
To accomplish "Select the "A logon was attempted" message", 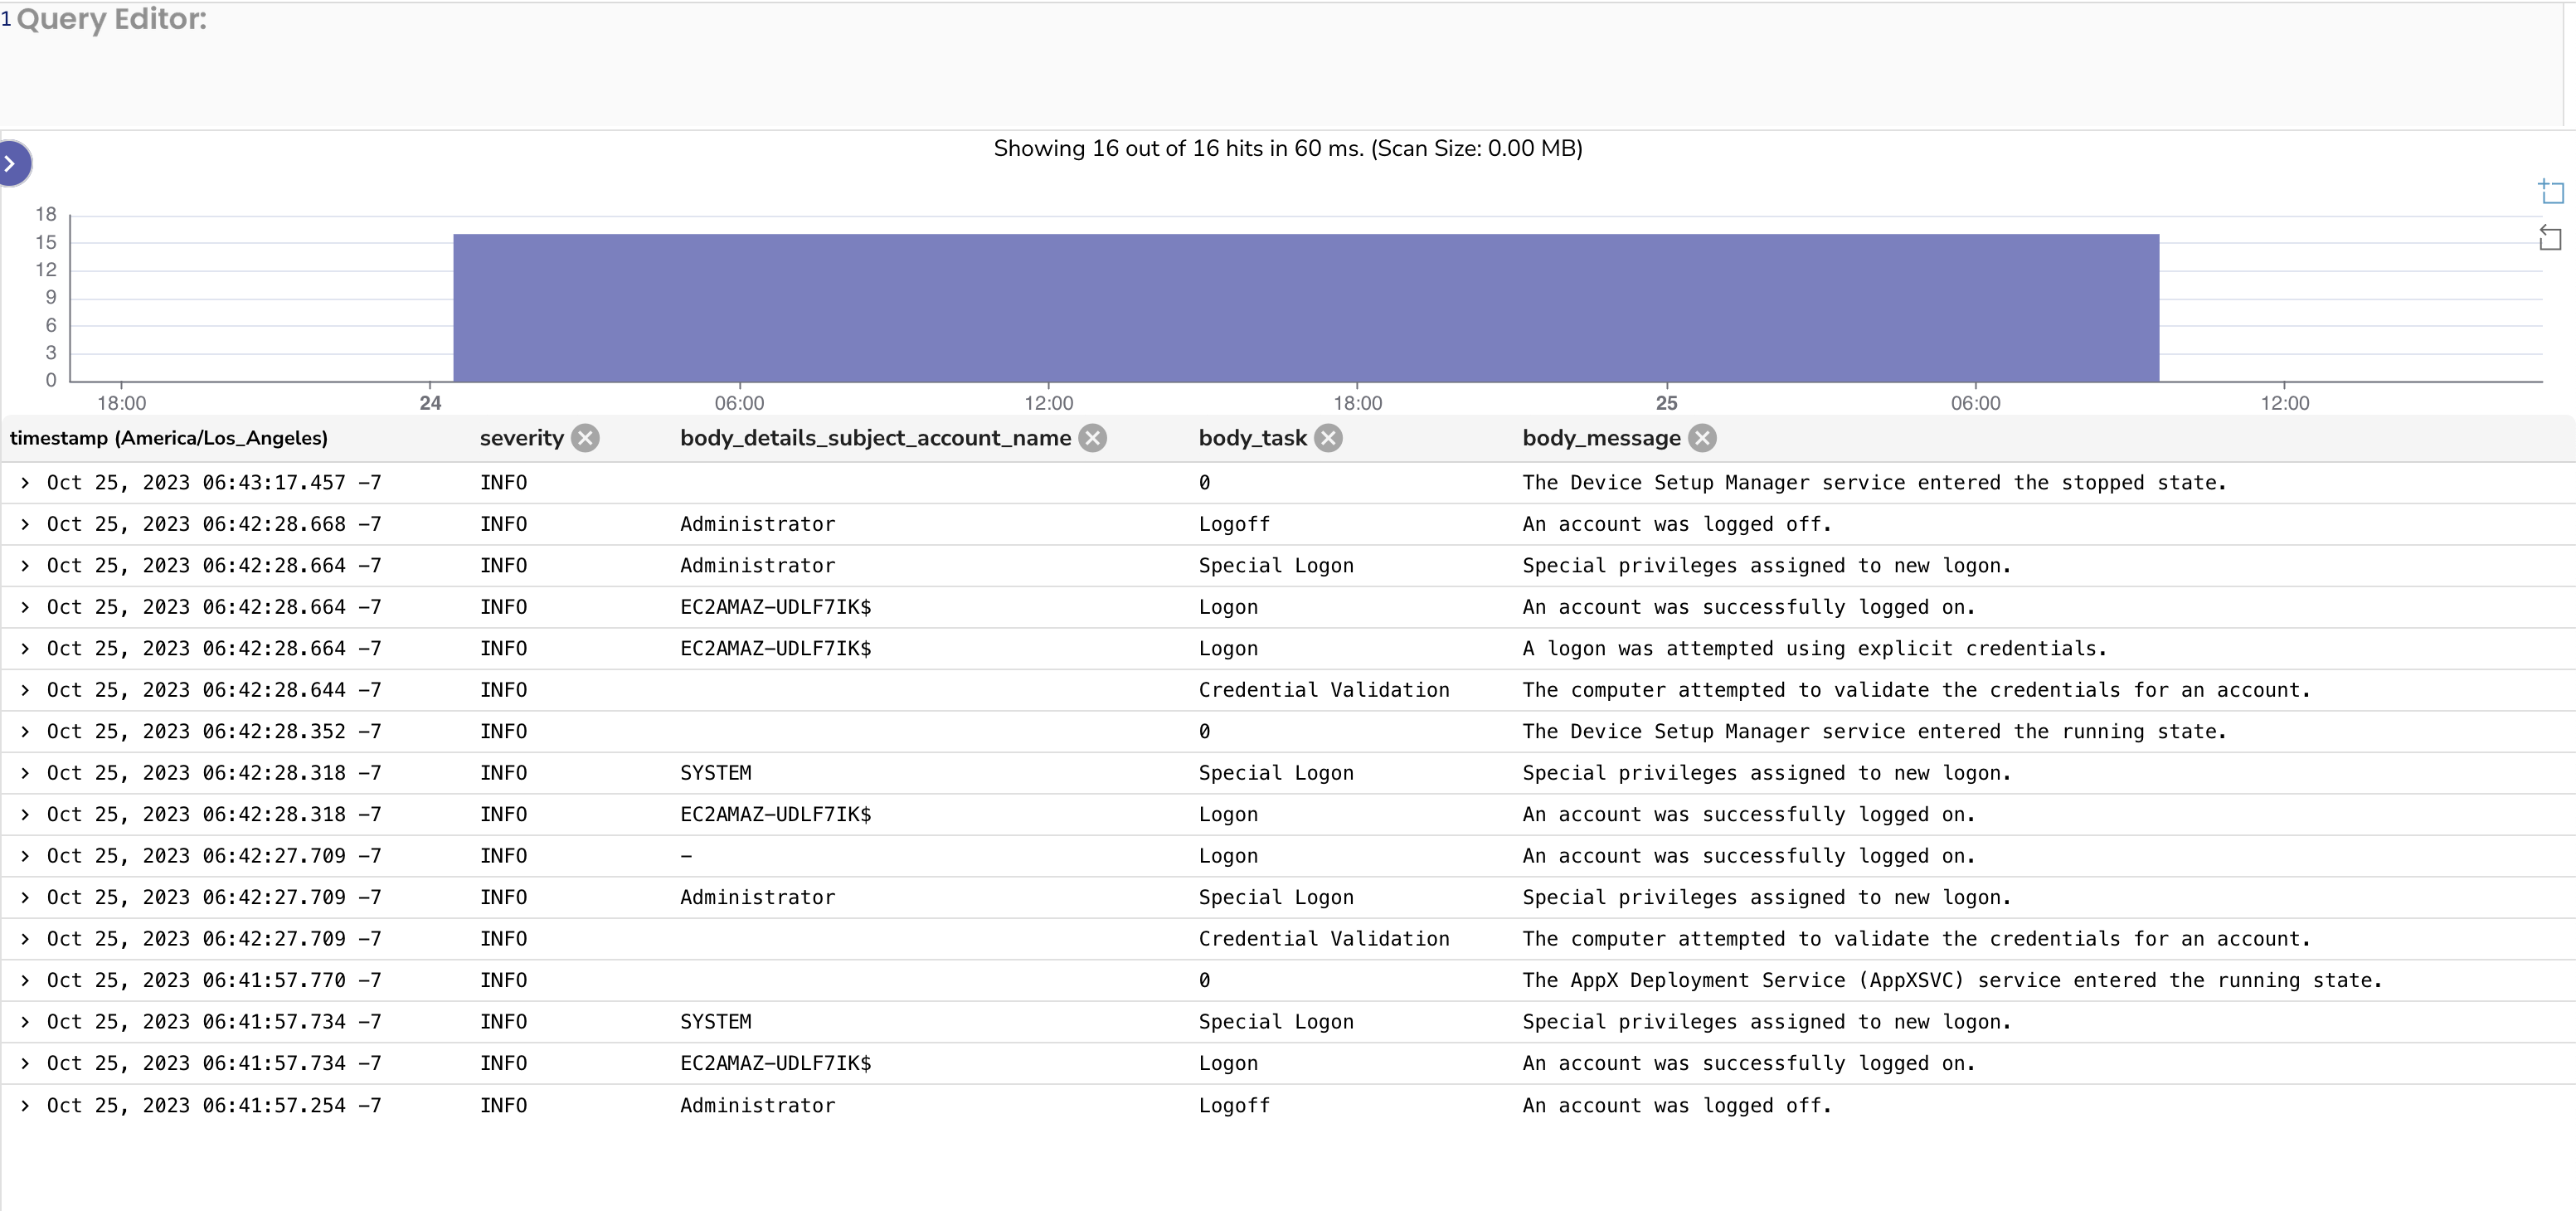I will pyautogui.click(x=1813, y=649).
